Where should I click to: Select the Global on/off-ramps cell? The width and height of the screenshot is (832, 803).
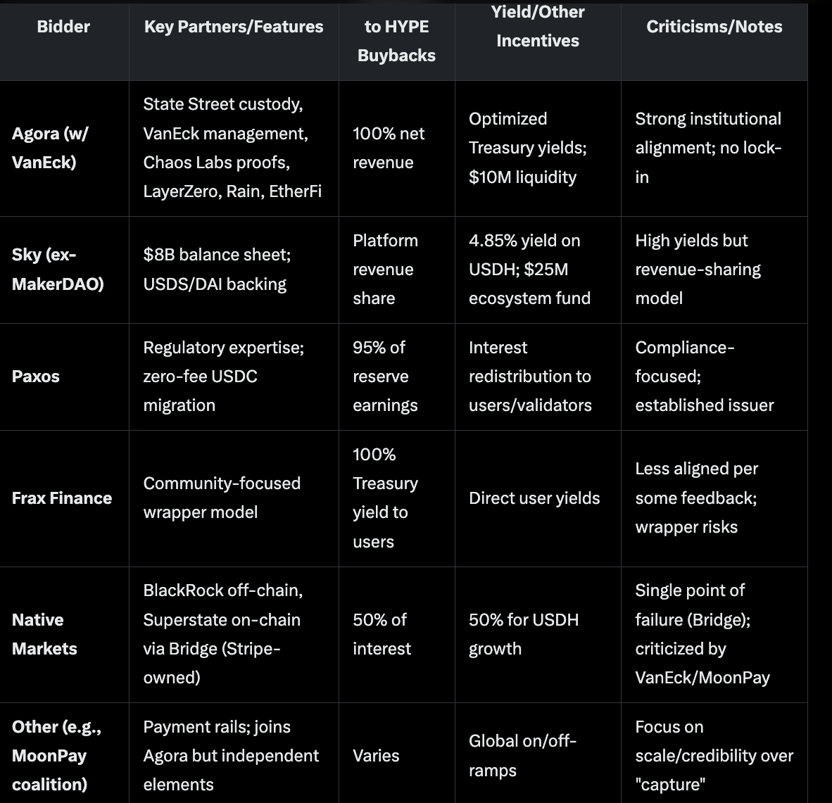(x=523, y=756)
